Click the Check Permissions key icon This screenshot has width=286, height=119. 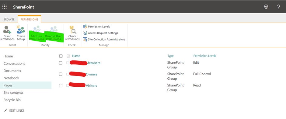coord(72,30)
